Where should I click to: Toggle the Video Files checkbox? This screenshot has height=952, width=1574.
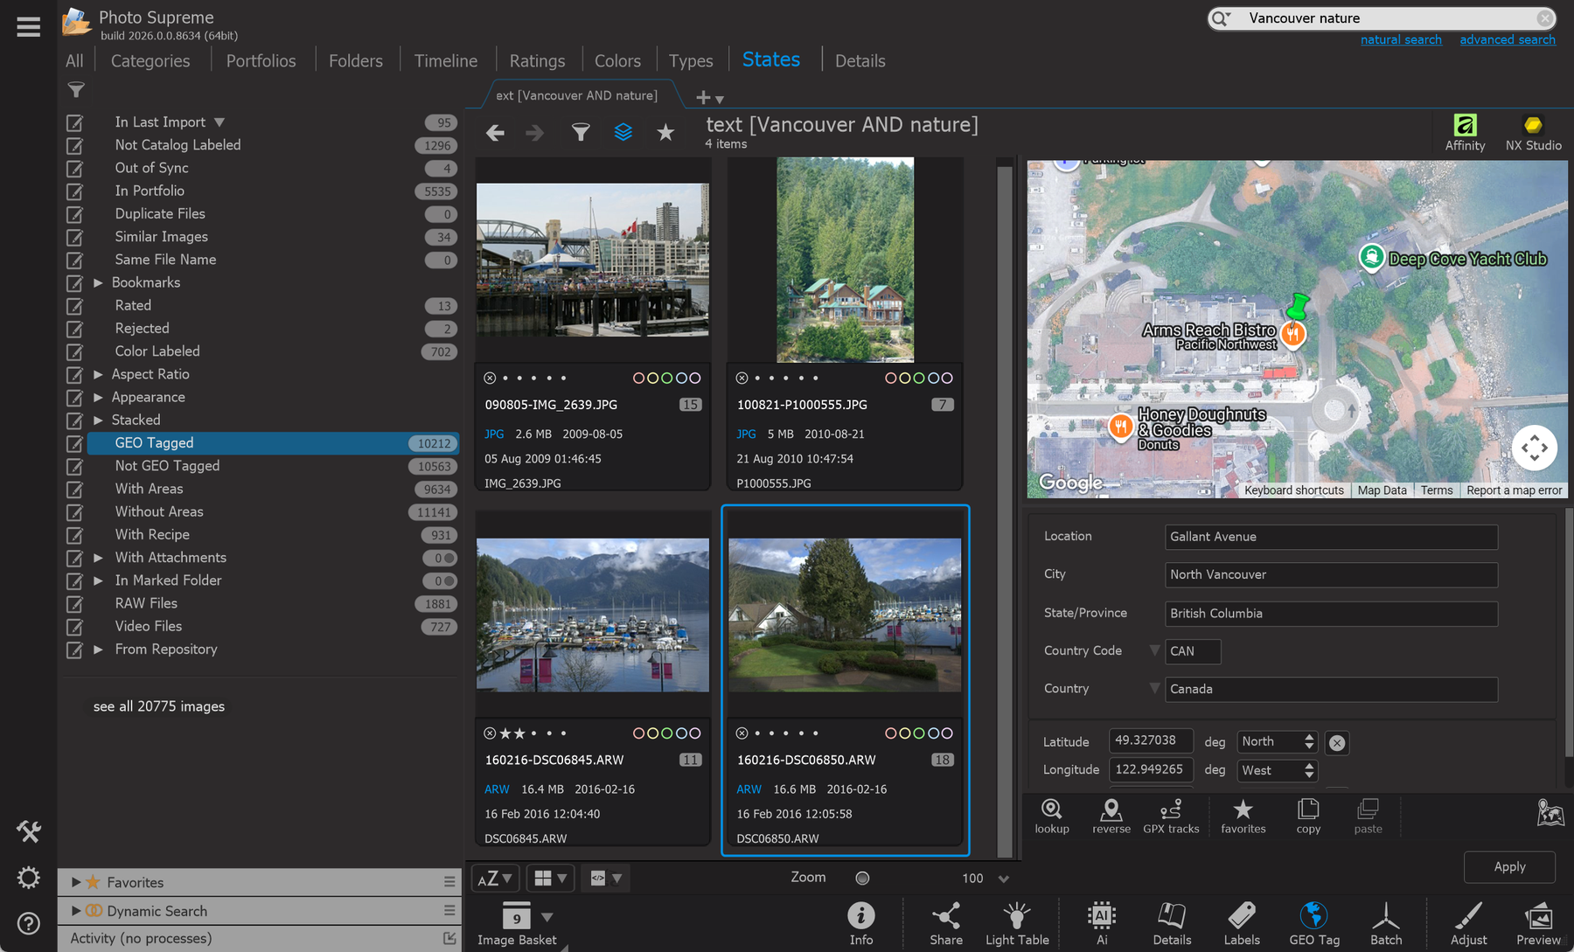coord(75,627)
